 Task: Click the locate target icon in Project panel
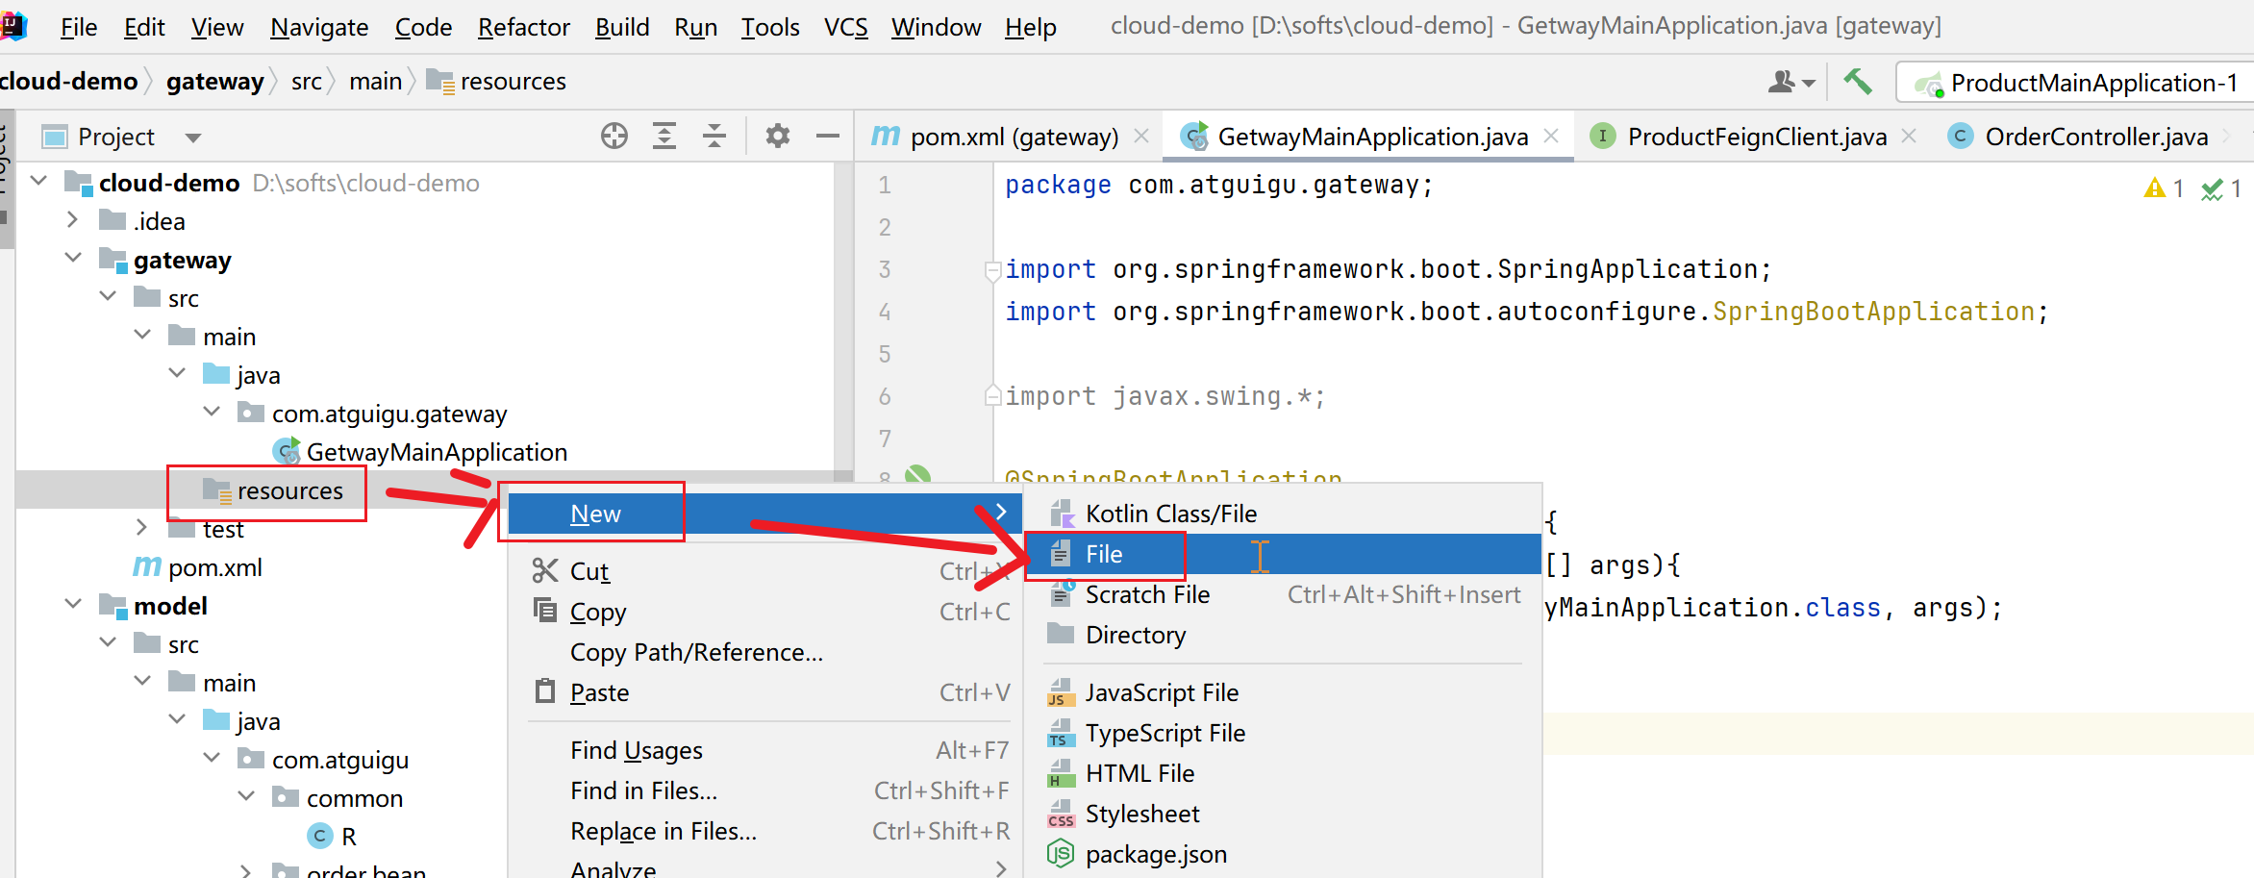614,137
